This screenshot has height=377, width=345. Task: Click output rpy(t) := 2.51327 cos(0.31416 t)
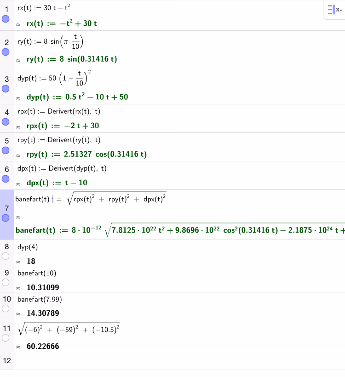[86, 154]
